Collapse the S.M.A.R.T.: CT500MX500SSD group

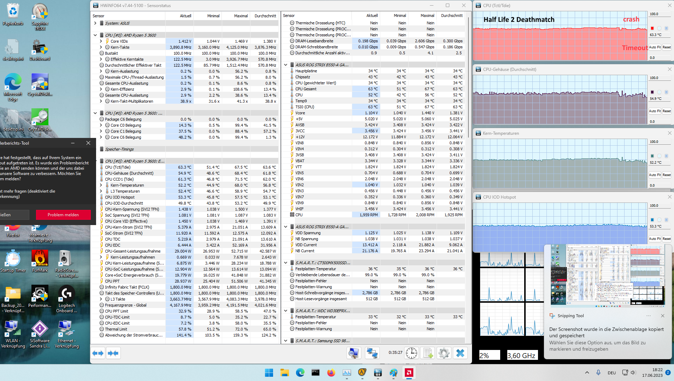[x=286, y=263]
